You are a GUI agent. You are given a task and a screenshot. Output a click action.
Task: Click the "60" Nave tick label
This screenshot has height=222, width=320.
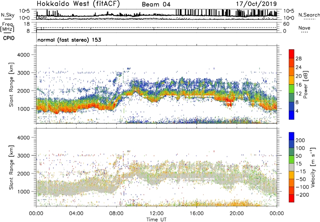pos(286,24)
